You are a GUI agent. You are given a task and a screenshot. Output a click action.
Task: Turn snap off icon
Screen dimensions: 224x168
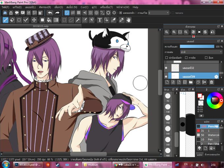click(67, 13)
